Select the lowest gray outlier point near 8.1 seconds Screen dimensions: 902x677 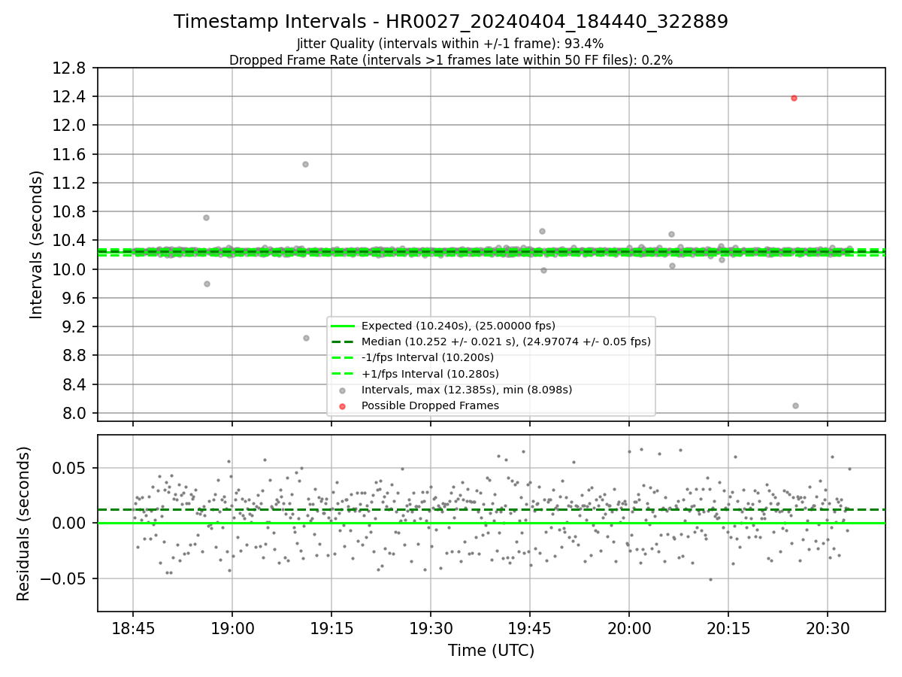[795, 405]
